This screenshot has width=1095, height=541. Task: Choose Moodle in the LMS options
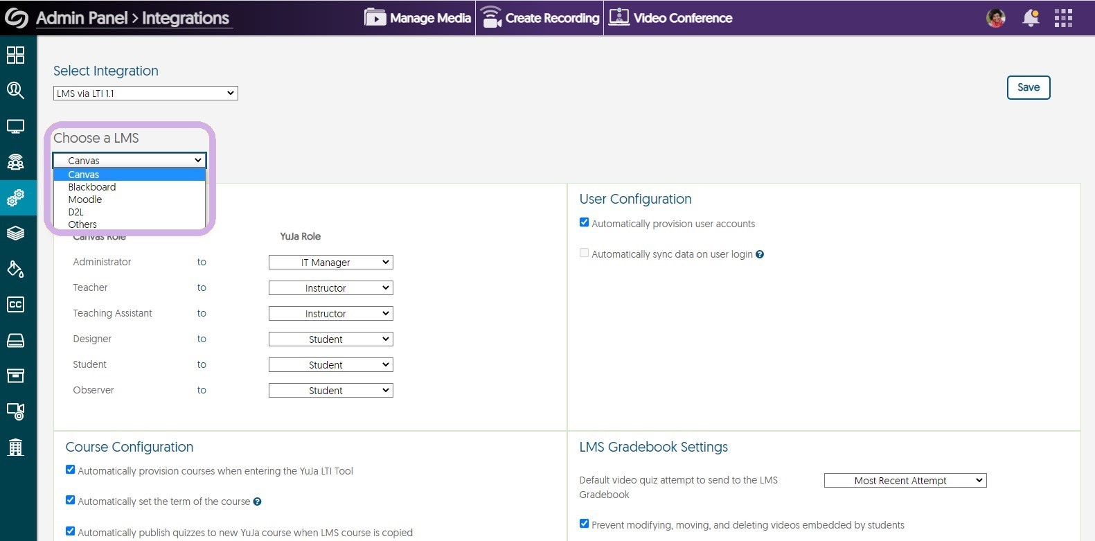point(85,199)
